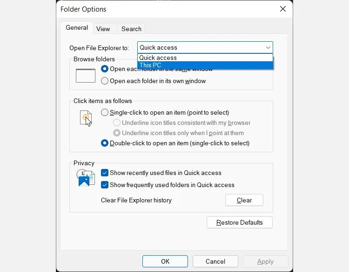Close the Folder Options dialog with X
The width and height of the screenshot is (349, 272).
pos(282,9)
